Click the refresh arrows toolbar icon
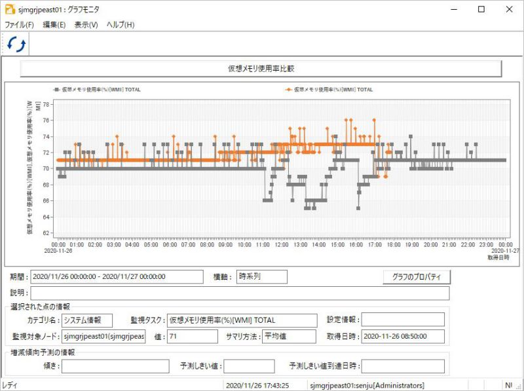The image size is (524, 391). click(x=16, y=44)
